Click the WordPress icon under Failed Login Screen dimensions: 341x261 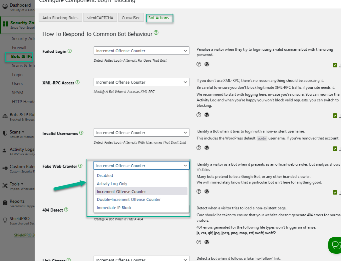(207, 64)
